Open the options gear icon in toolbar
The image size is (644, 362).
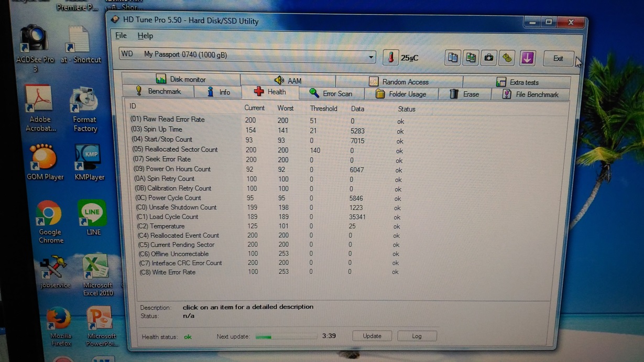coord(507,58)
